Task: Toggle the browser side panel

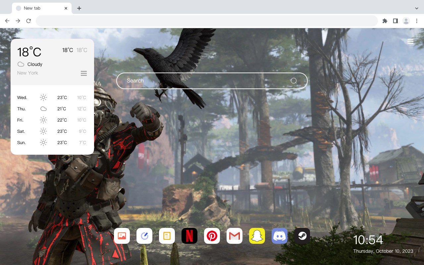Action: tap(395, 21)
